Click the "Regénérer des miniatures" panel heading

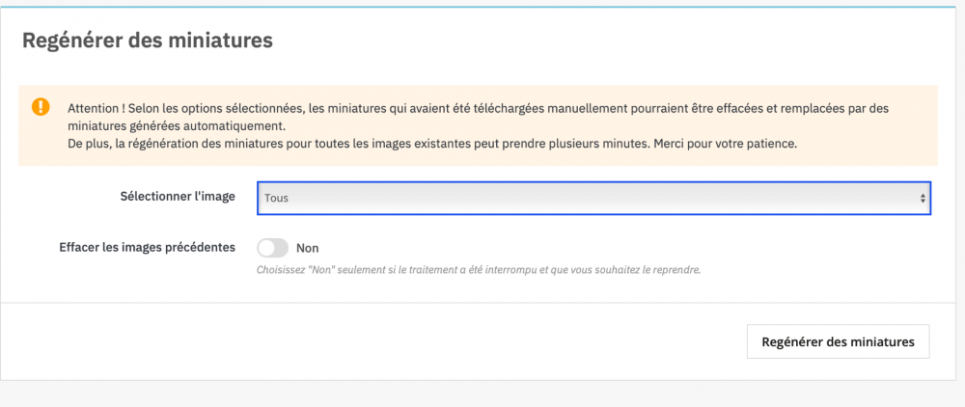point(148,41)
